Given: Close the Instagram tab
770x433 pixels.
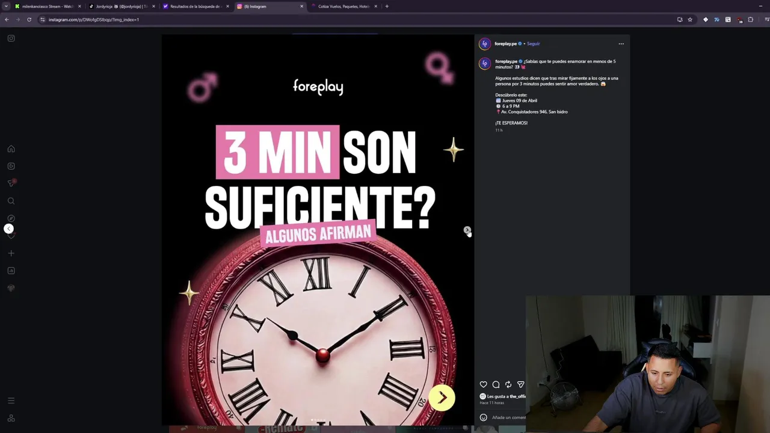Looking at the screenshot, I should click(x=301, y=7).
